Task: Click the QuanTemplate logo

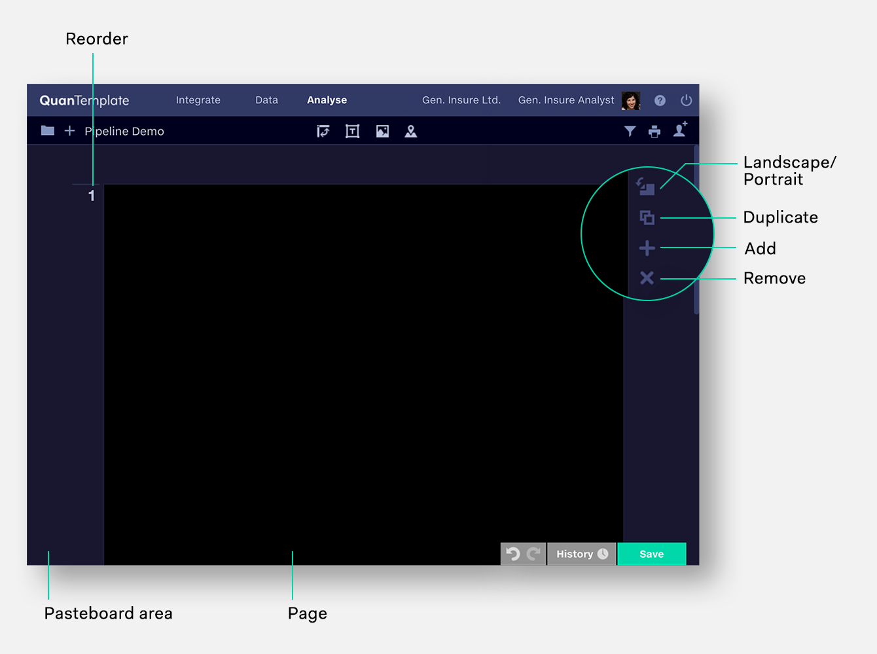Action: coord(84,100)
